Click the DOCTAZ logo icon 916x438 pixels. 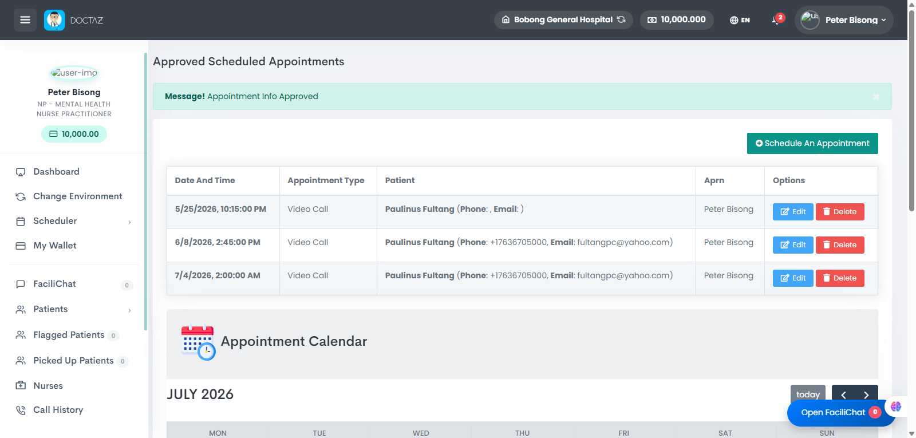[54, 20]
